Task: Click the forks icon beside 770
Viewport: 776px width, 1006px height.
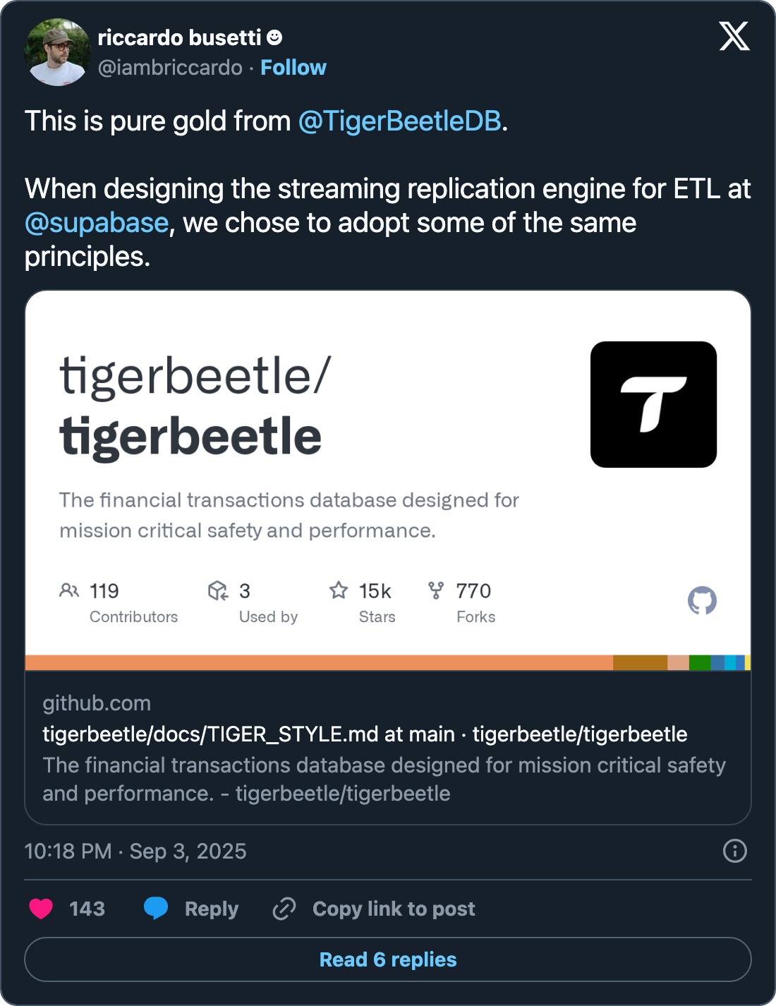Action: [x=436, y=590]
